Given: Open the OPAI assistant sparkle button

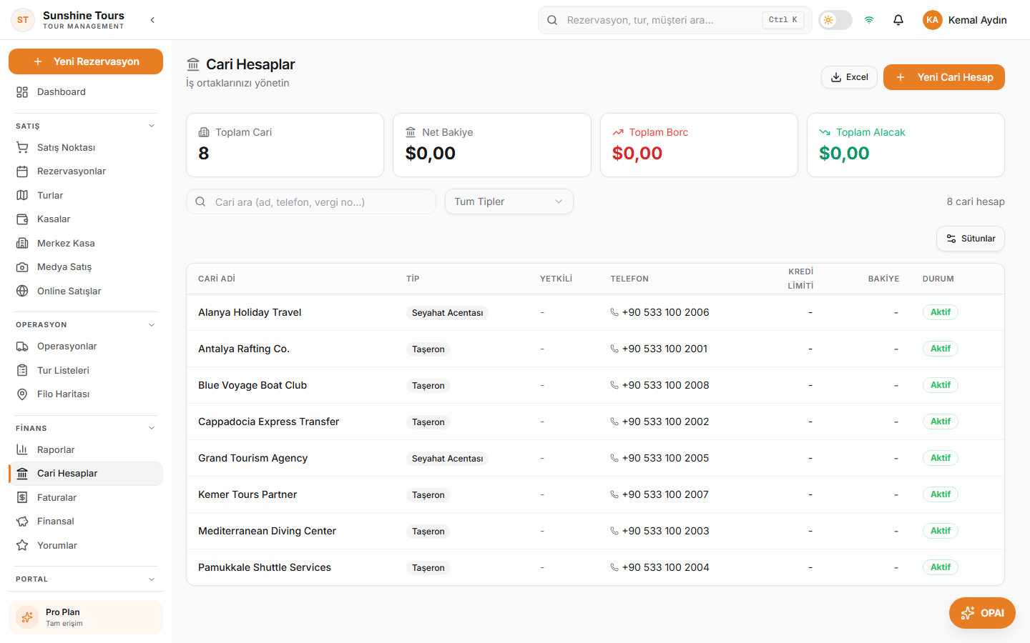Looking at the screenshot, I should [982, 613].
